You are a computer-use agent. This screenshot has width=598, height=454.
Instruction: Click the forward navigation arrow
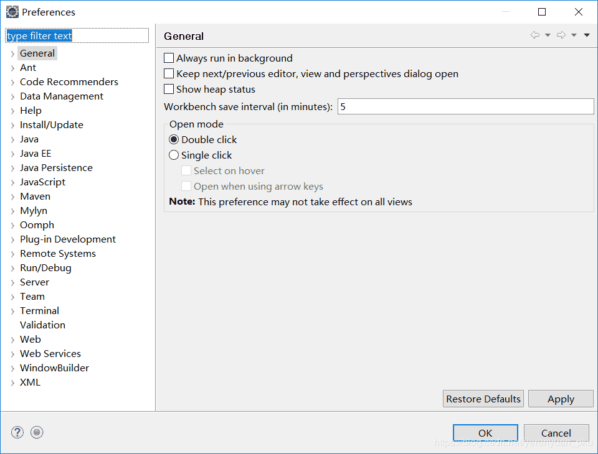tap(561, 35)
